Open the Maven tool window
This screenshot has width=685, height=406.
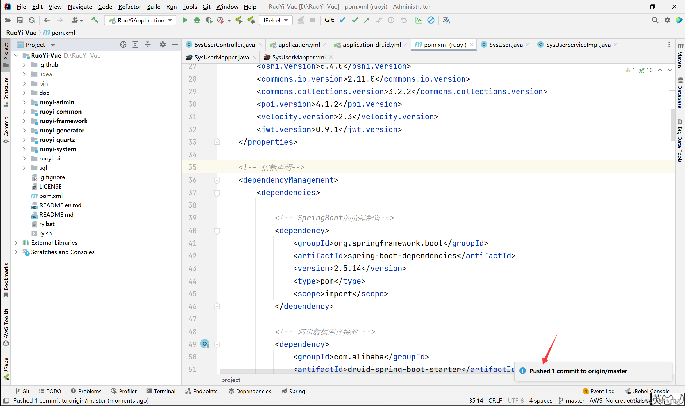pos(680,56)
